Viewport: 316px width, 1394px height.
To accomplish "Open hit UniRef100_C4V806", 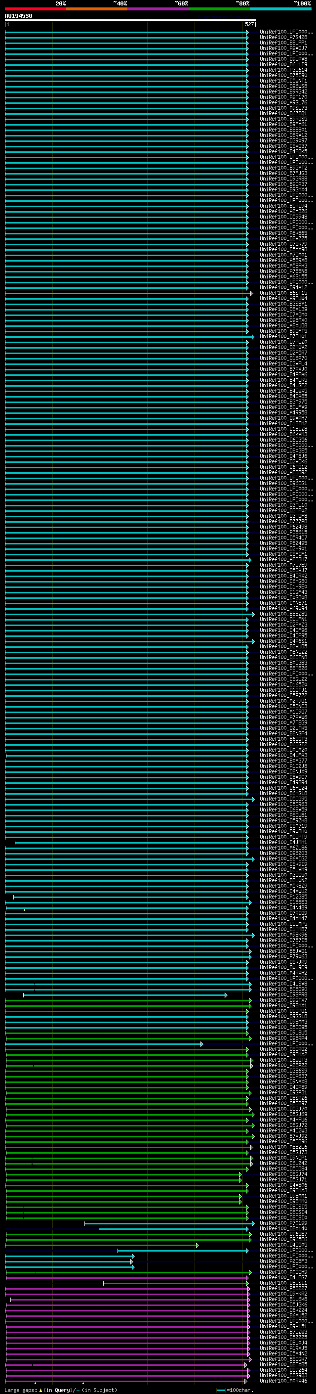I will pos(283,1184).
